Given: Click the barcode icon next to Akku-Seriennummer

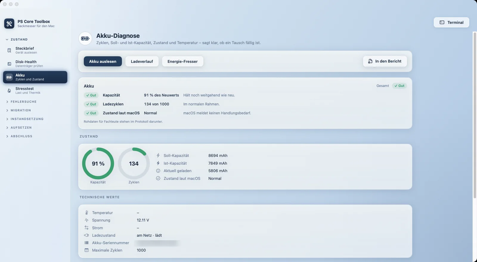Looking at the screenshot, I should click(x=86, y=243).
